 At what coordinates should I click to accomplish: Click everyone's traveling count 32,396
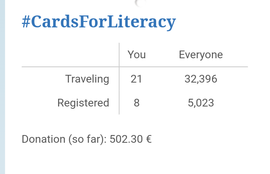(x=201, y=79)
